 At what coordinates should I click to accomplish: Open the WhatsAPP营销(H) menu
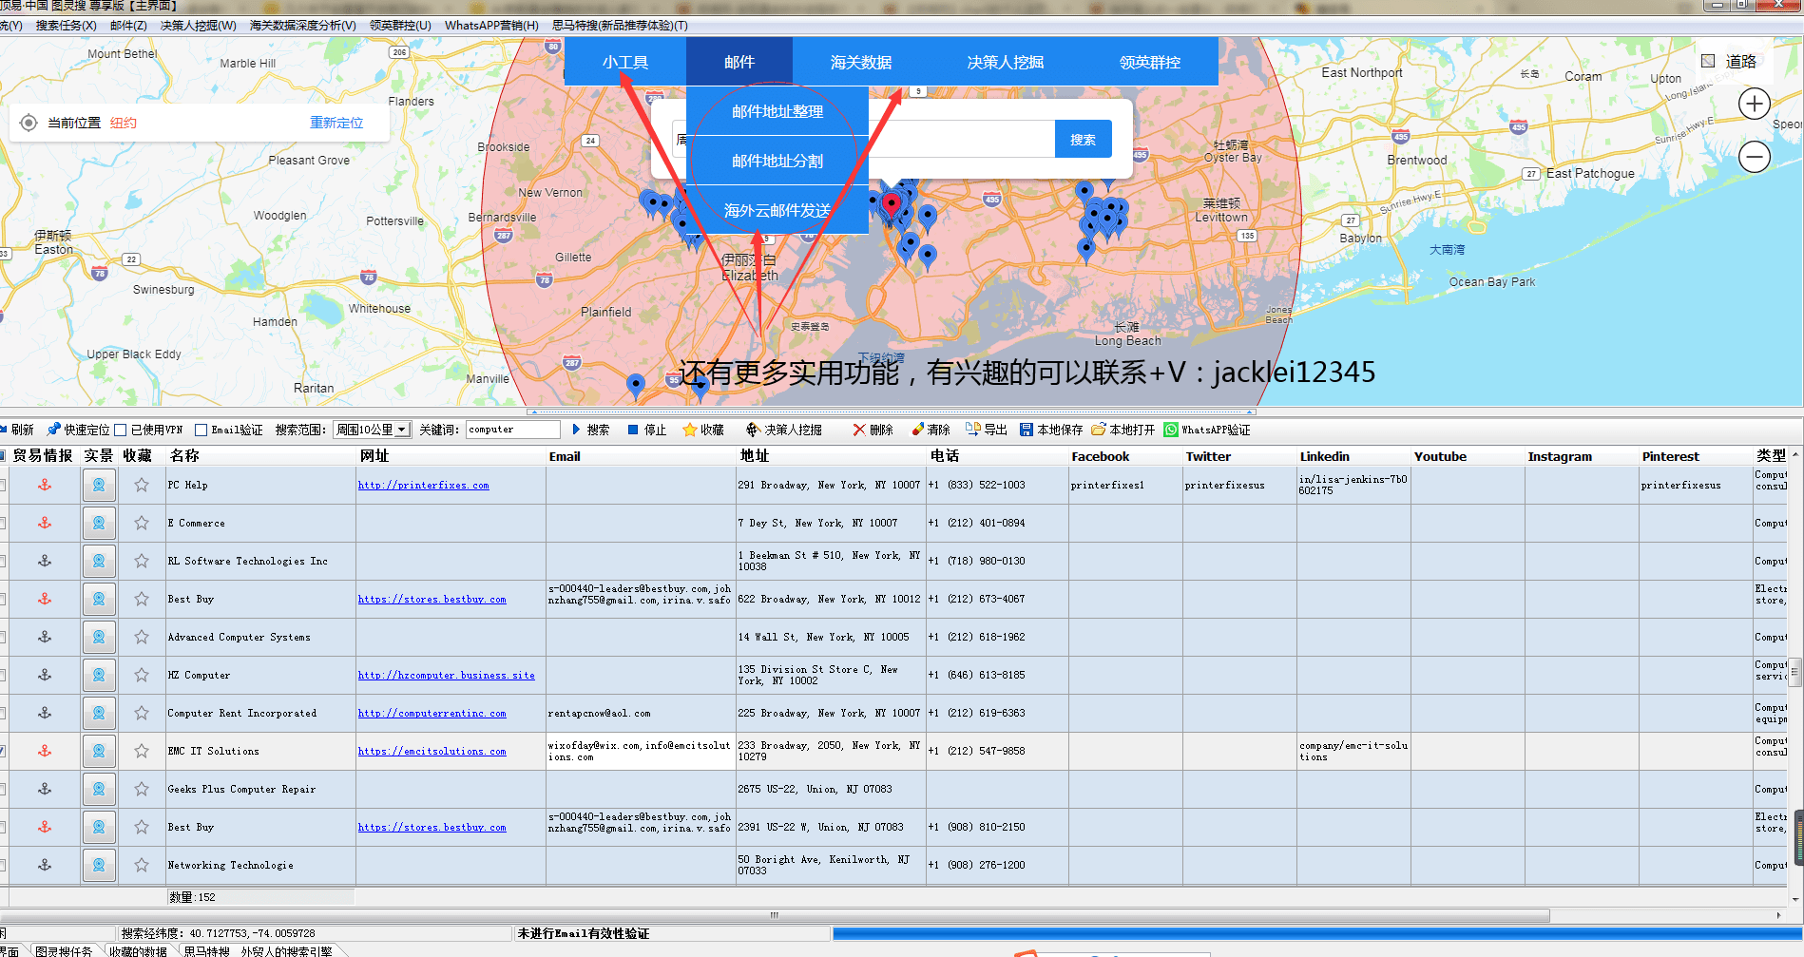tap(490, 26)
